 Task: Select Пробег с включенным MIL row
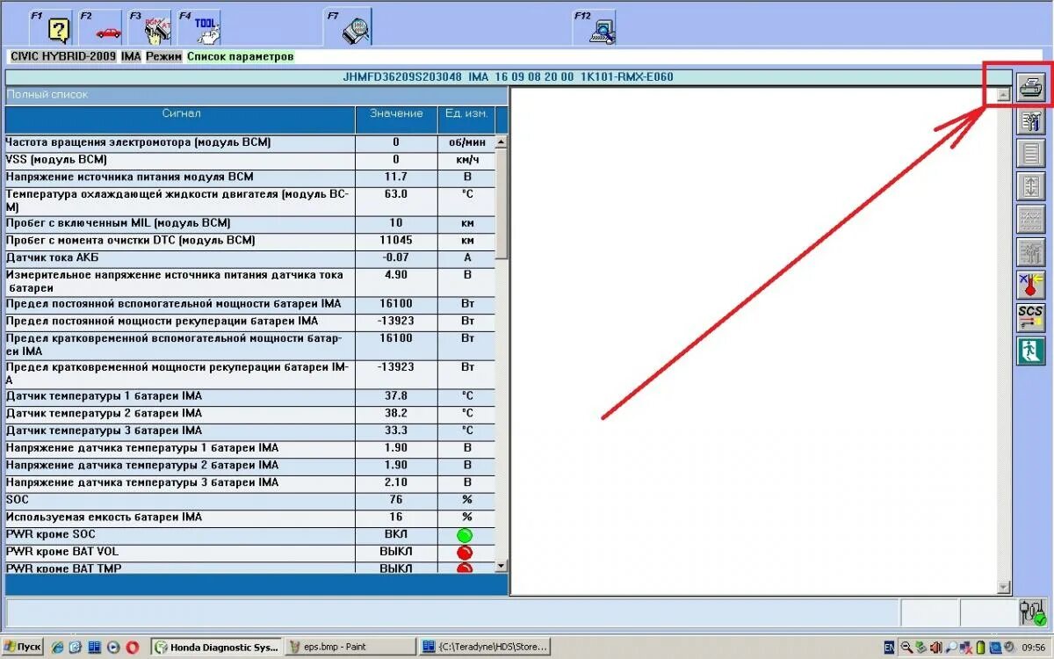250,224
